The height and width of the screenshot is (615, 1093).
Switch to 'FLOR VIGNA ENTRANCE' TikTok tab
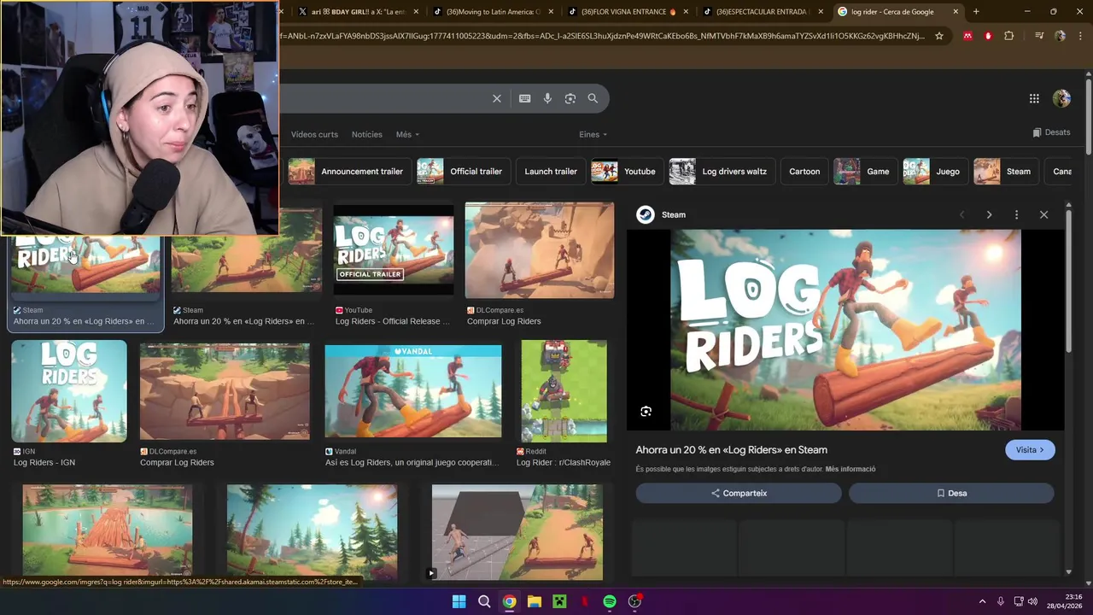tap(628, 12)
